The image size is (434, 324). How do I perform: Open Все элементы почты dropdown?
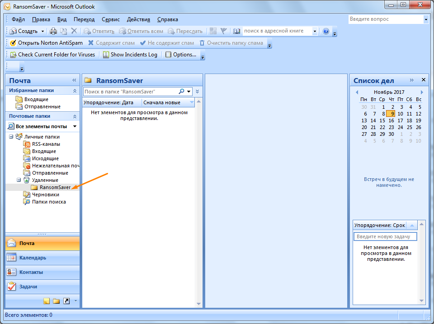pyautogui.click(x=75, y=126)
